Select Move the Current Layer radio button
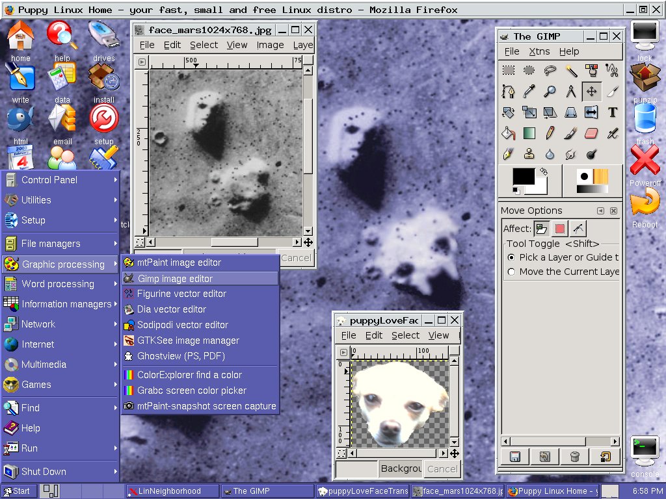Screen dimensions: 666x499 (x=511, y=272)
